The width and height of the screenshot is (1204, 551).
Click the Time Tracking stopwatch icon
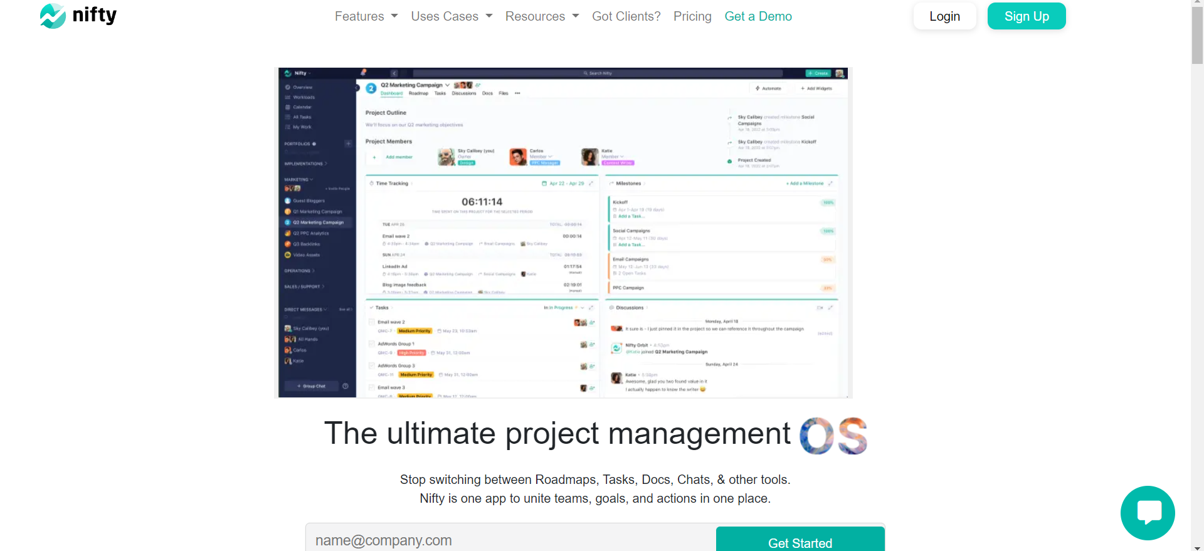coord(372,184)
